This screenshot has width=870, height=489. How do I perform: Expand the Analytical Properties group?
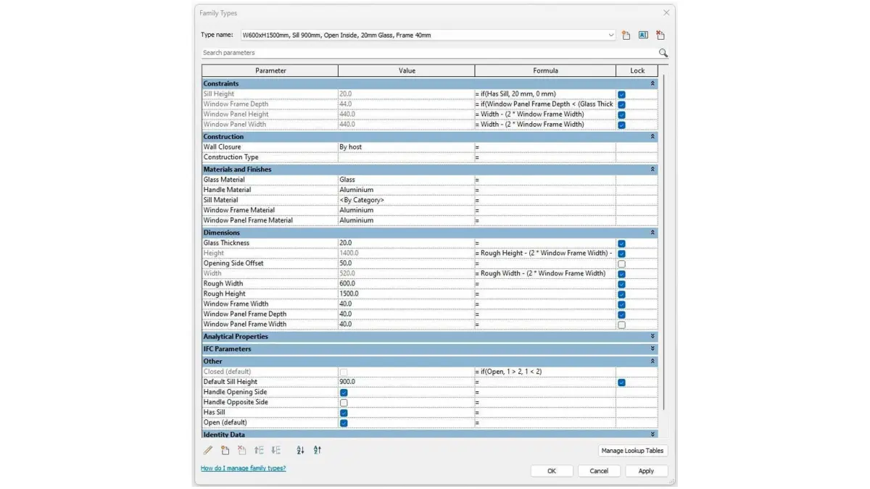[x=652, y=336]
